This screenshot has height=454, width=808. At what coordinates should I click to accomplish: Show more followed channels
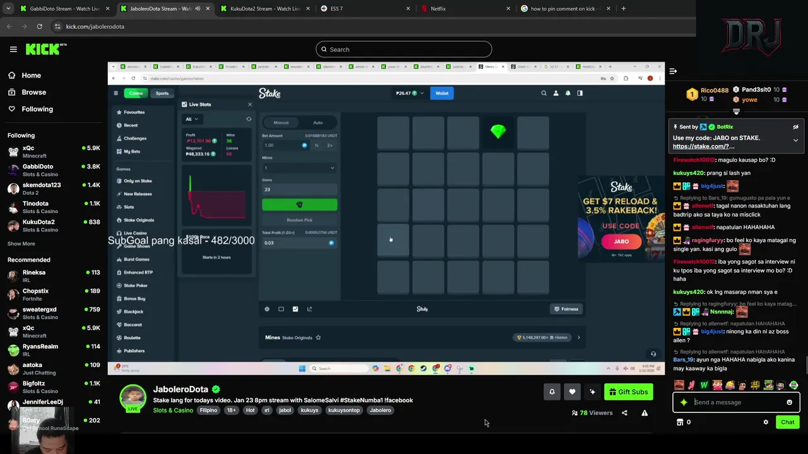(21, 243)
